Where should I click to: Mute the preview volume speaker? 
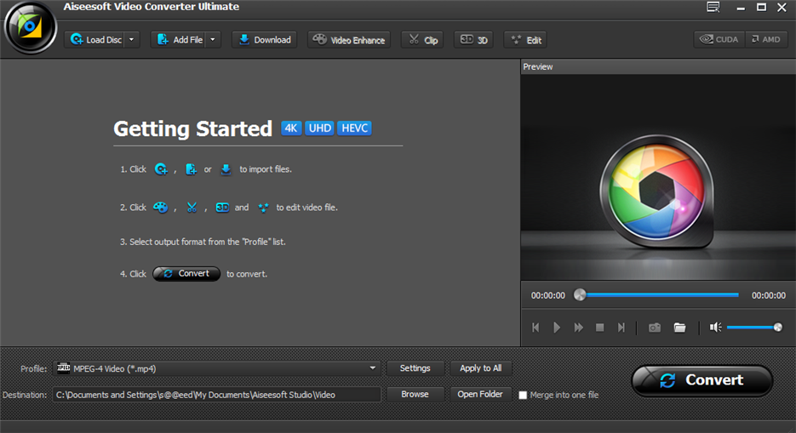click(715, 328)
